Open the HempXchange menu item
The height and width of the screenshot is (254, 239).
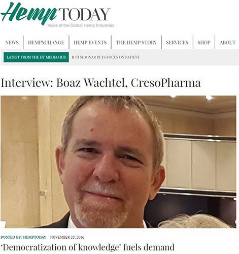click(x=46, y=42)
